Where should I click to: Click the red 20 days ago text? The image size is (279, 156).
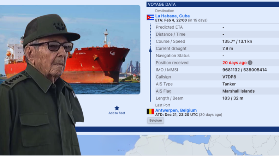pyautogui.click(x=235, y=63)
